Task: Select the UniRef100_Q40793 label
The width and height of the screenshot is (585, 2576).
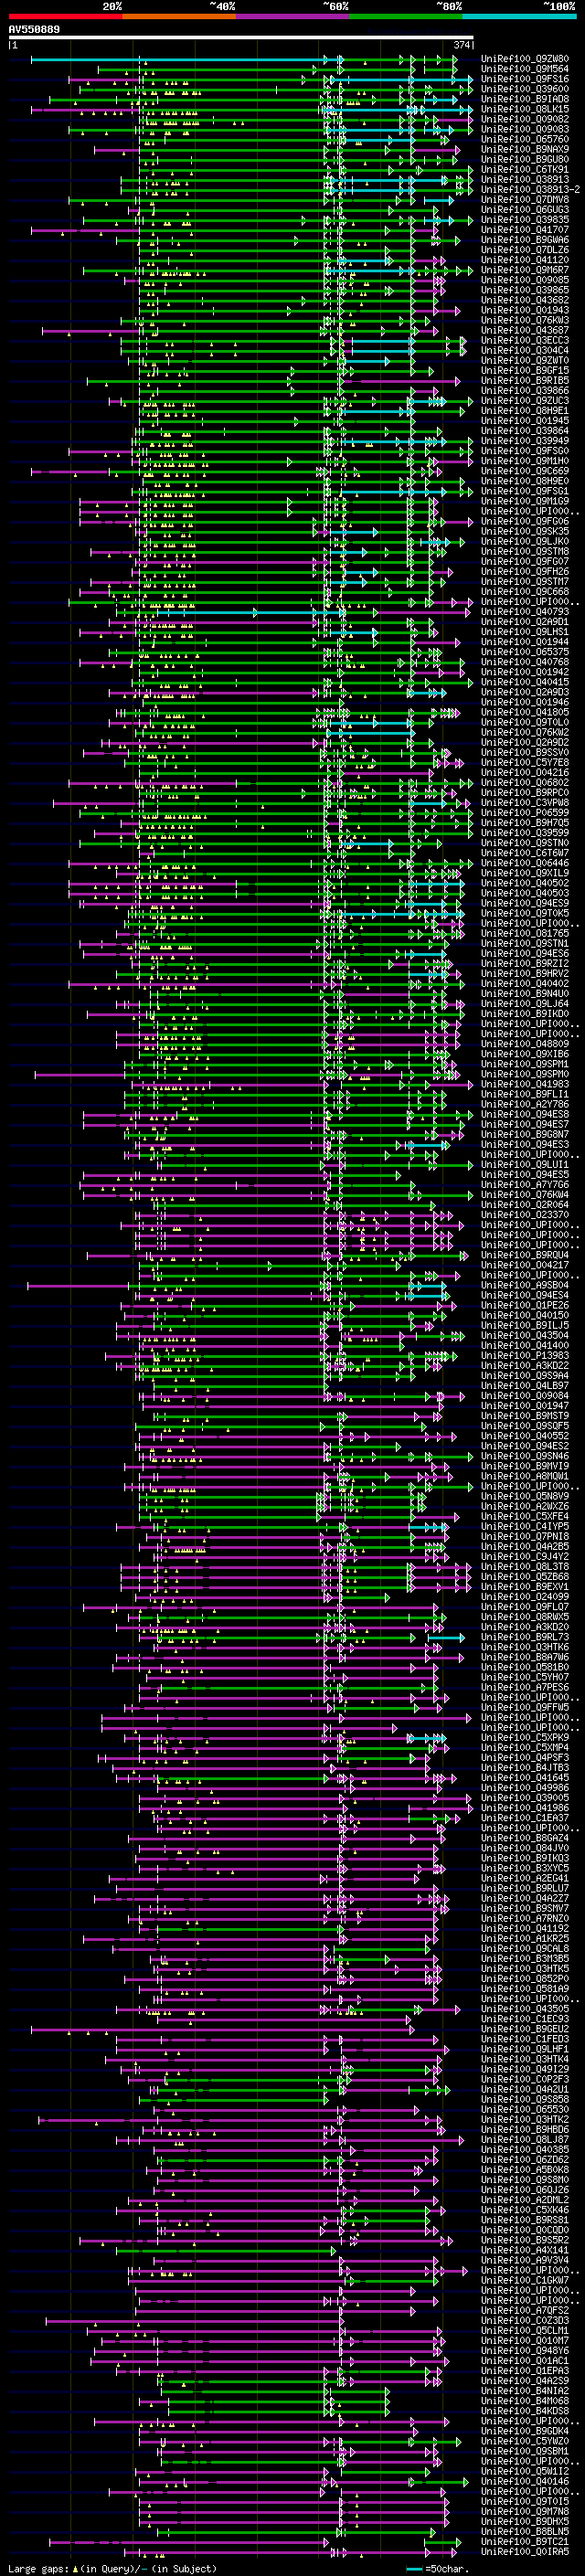Action: (x=525, y=612)
